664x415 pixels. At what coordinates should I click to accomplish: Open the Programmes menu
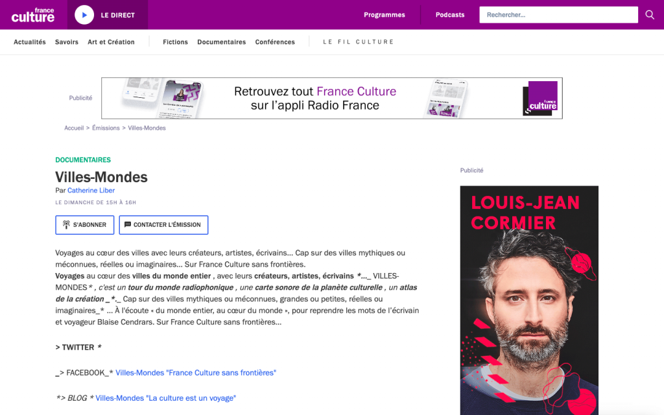pos(384,15)
